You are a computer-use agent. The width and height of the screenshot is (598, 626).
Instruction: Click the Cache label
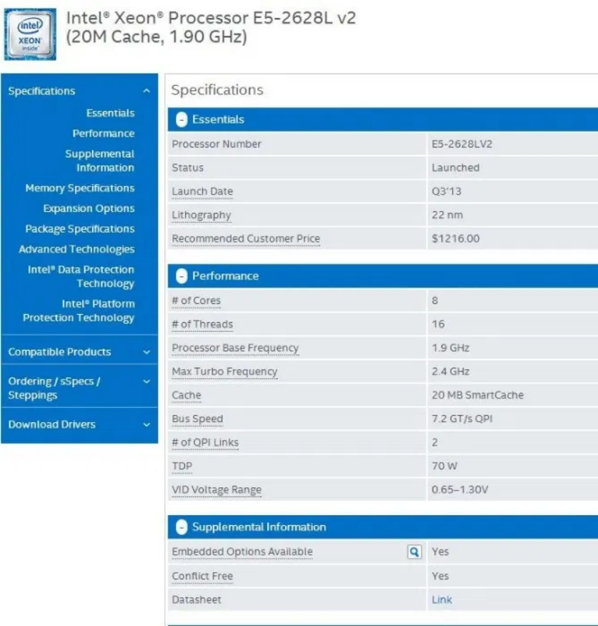click(186, 395)
